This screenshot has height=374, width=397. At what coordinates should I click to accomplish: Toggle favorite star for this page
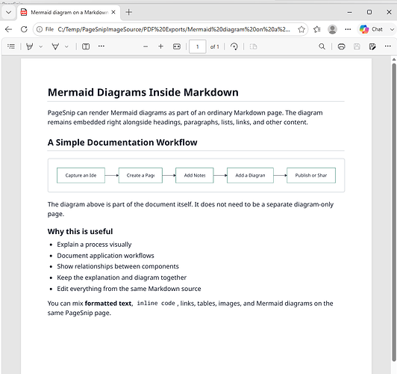pos(301,29)
